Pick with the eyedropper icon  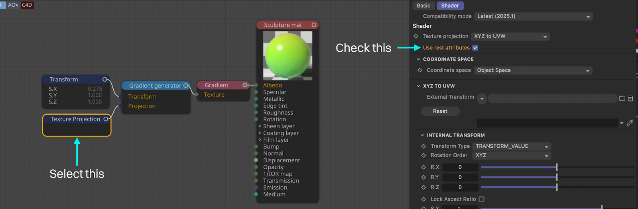coord(630,123)
